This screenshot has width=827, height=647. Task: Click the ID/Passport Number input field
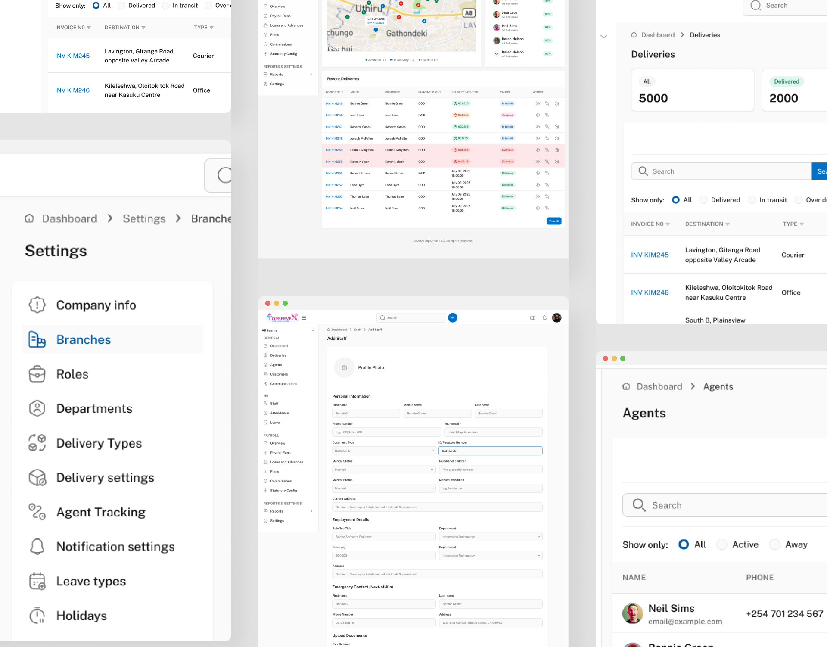[x=491, y=451]
